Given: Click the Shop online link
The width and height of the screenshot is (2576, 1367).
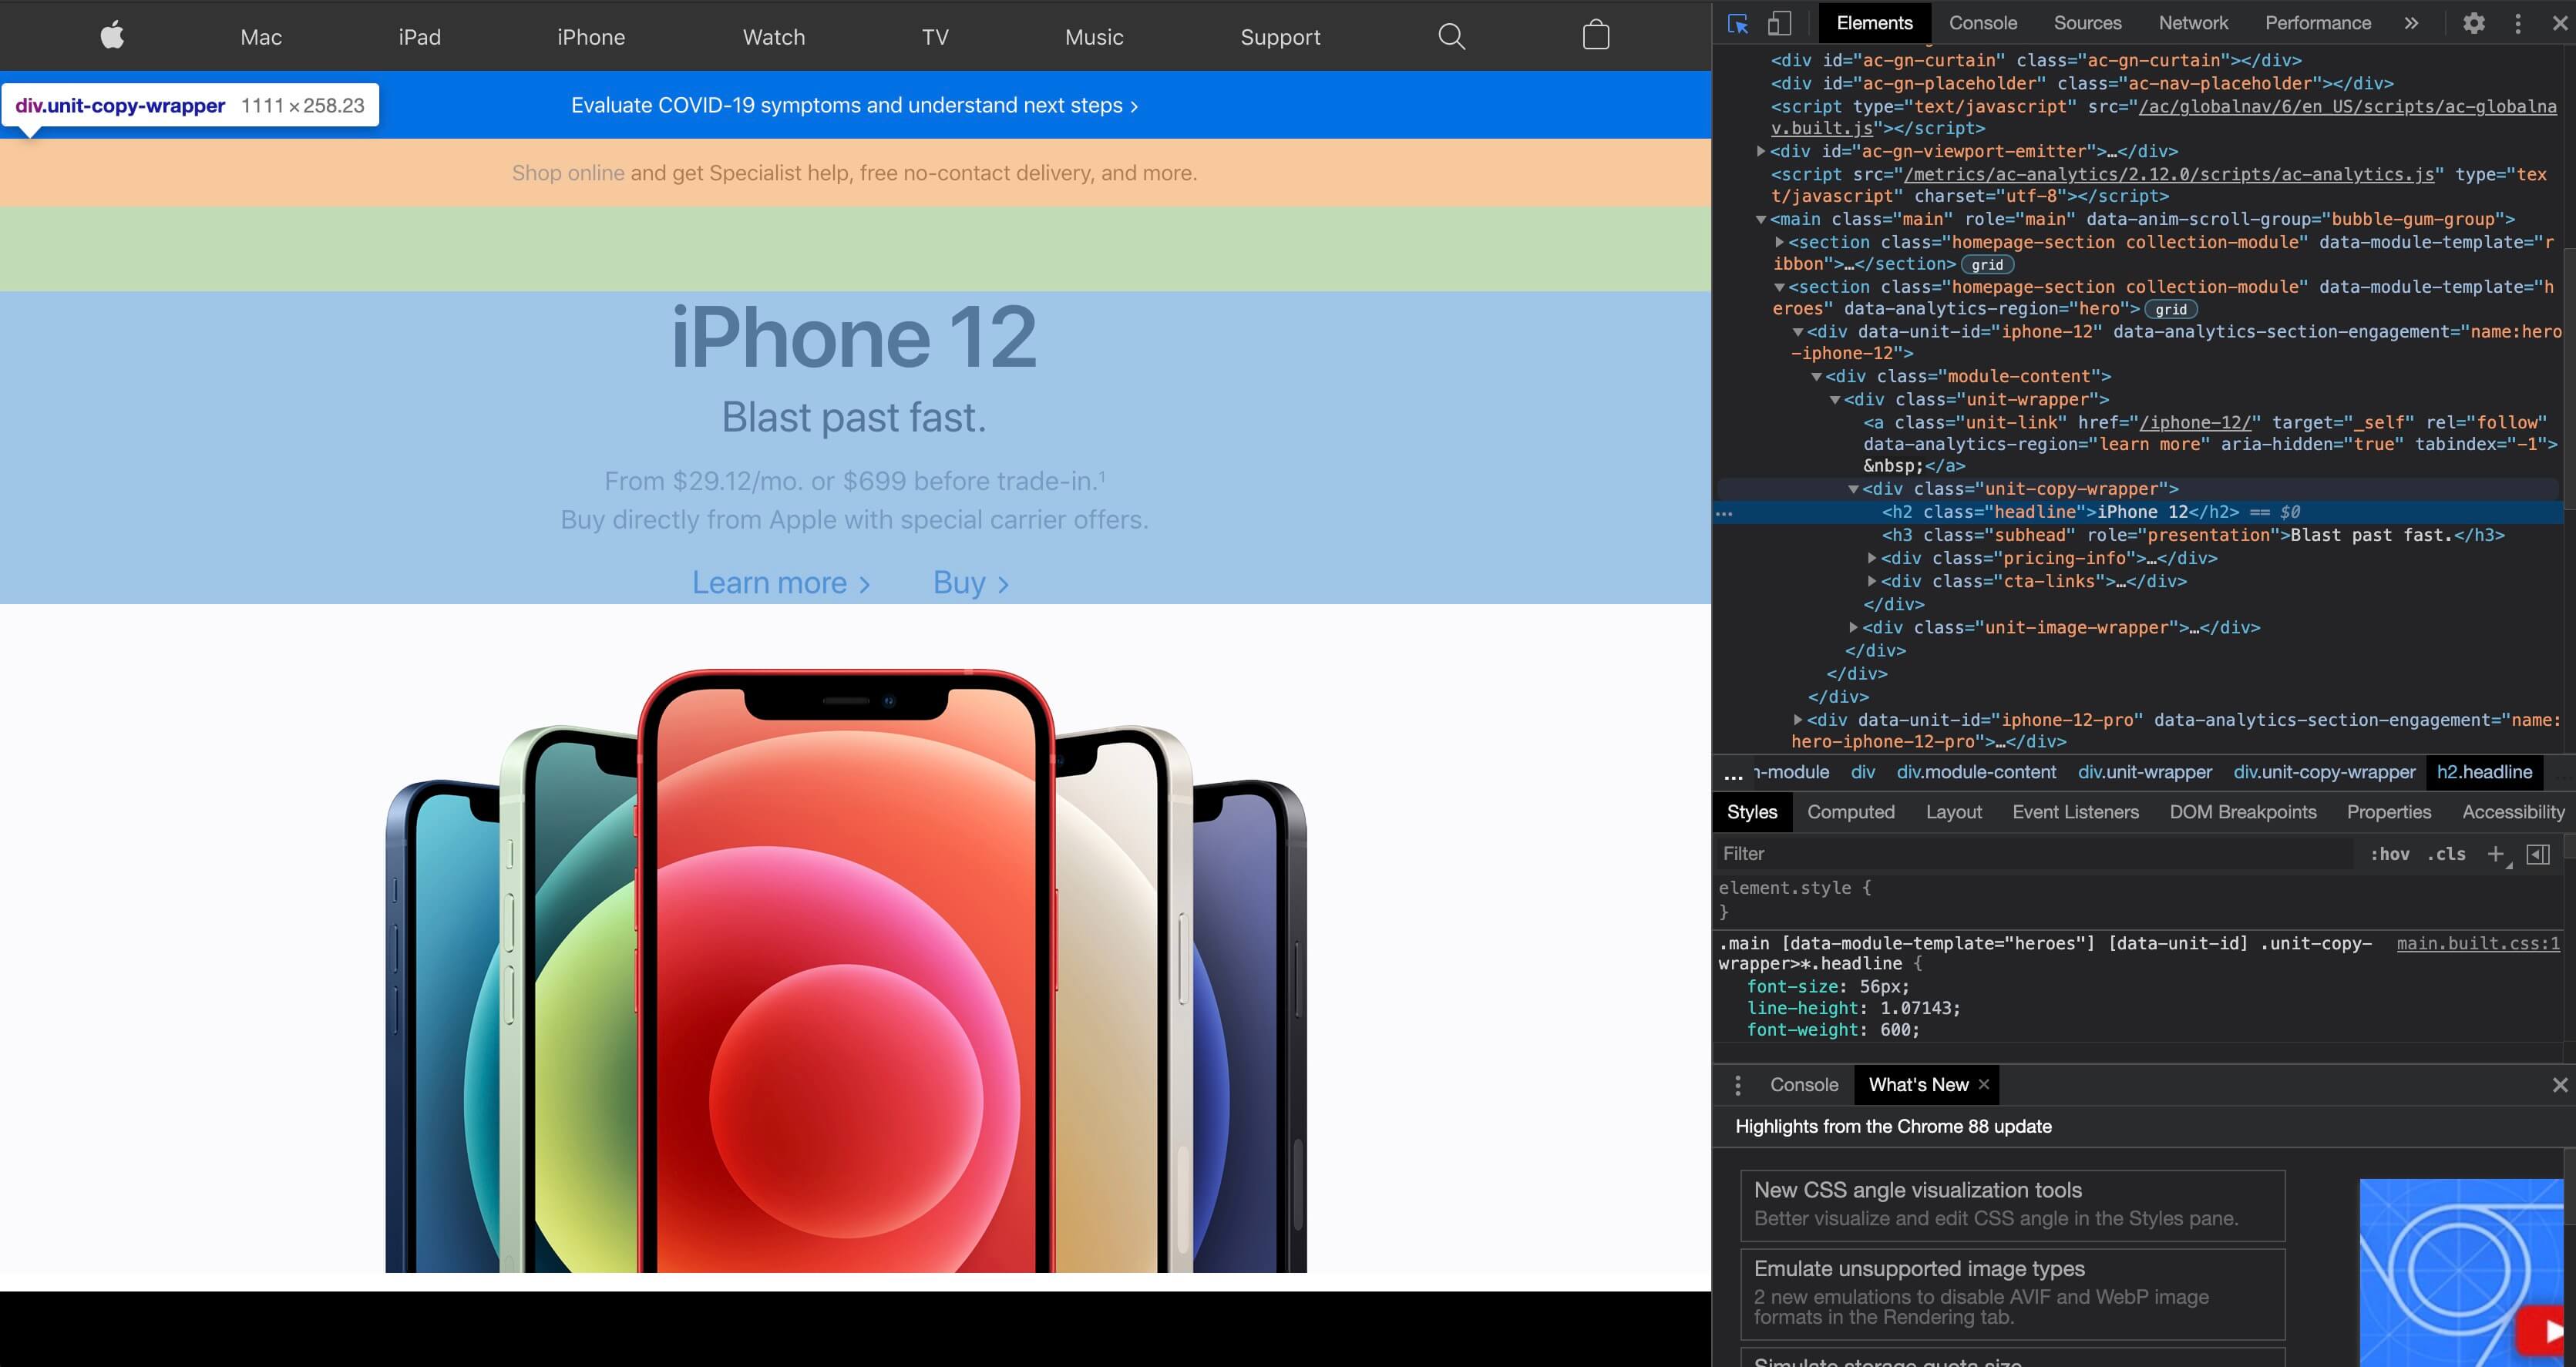Looking at the screenshot, I should coord(568,173).
